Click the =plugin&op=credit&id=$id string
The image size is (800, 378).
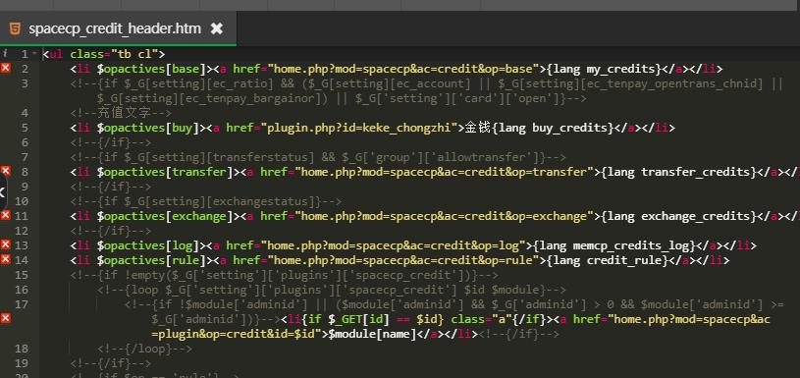[237, 335]
